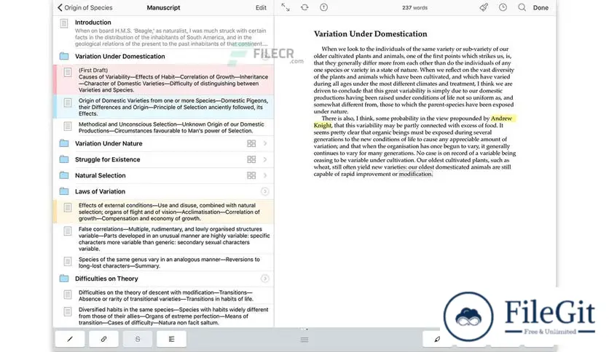This screenshot has width=609, height=352.
Task: Show corkboard for Variation Under Nature
Action: [251, 143]
